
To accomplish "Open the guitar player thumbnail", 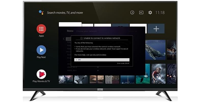I will (81, 79).
